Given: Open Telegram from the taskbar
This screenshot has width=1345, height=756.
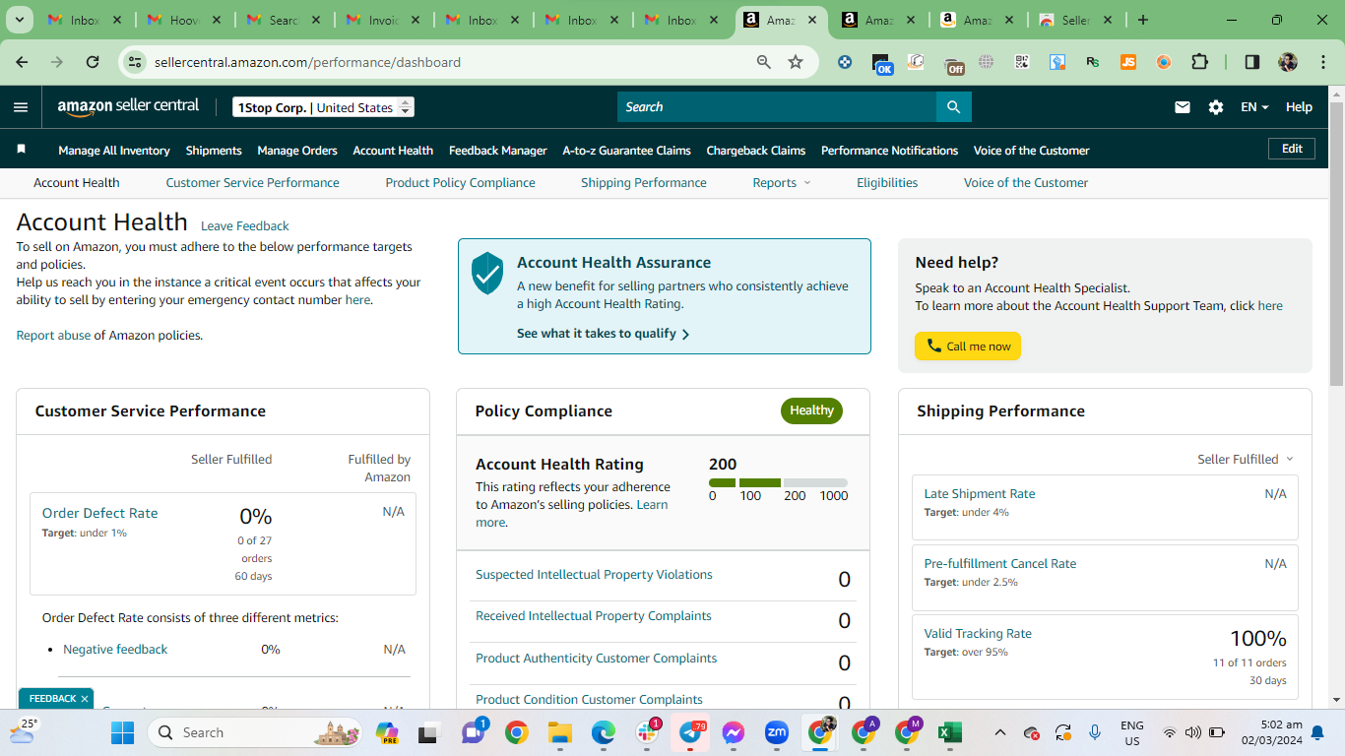Looking at the screenshot, I should tap(691, 732).
